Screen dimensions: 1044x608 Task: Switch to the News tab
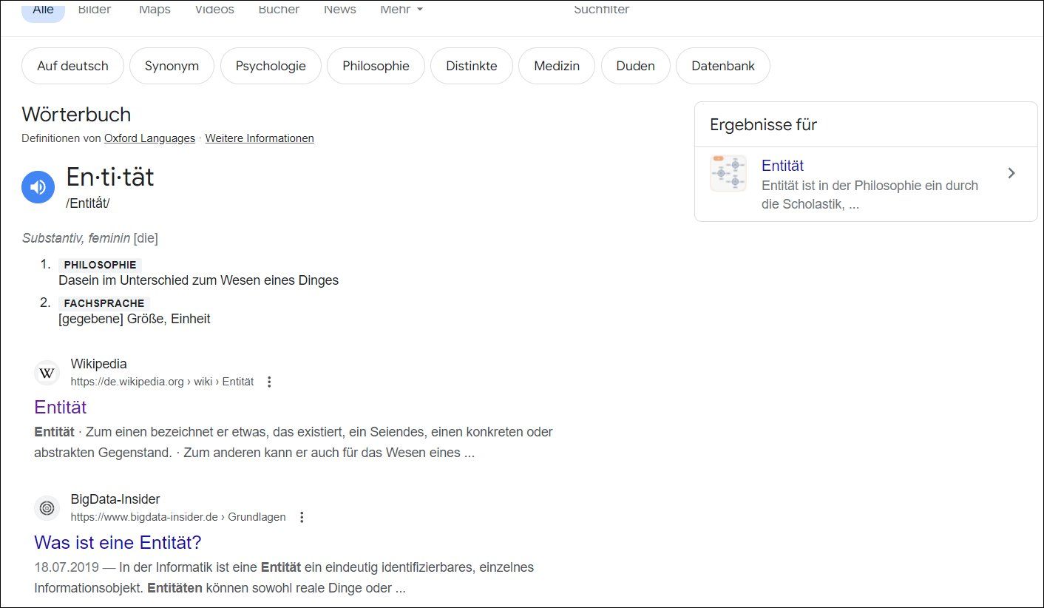pyautogui.click(x=340, y=10)
